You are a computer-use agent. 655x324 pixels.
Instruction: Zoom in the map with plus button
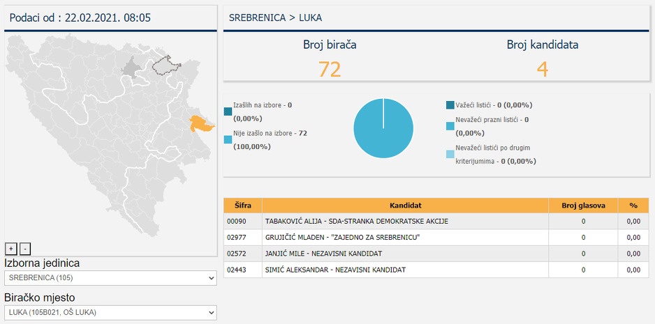(x=11, y=249)
